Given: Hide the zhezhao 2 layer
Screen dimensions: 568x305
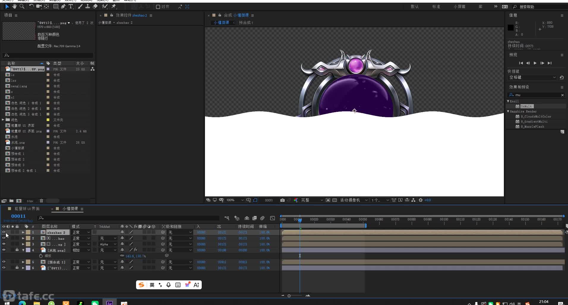Looking at the screenshot, I should [4, 232].
